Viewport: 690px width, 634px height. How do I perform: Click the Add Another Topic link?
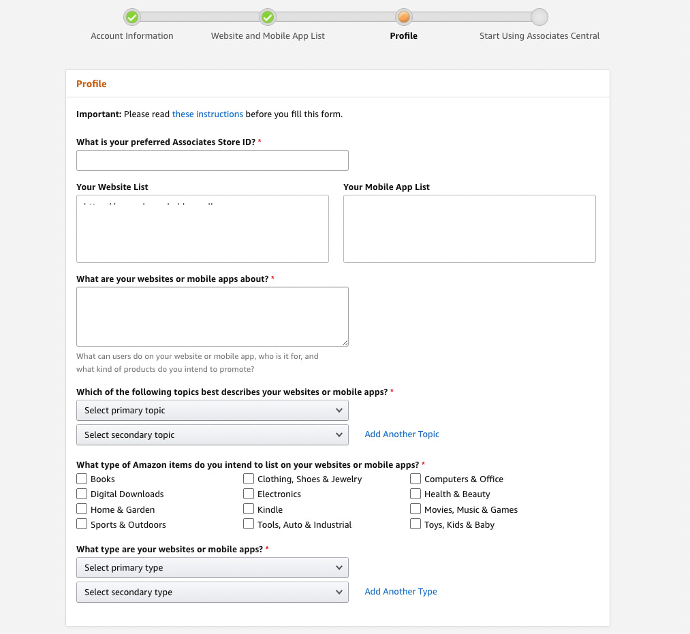point(402,434)
